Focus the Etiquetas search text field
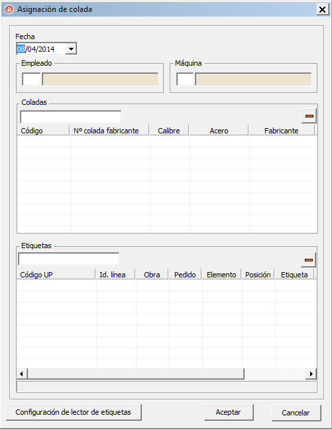The image size is (332, 430). (69, 259)
